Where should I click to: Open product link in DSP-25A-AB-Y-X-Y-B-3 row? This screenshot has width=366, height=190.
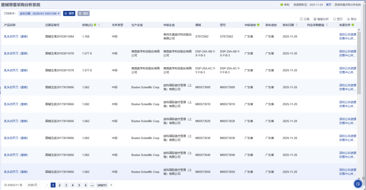pyautogui.click(x=16, y=53)
